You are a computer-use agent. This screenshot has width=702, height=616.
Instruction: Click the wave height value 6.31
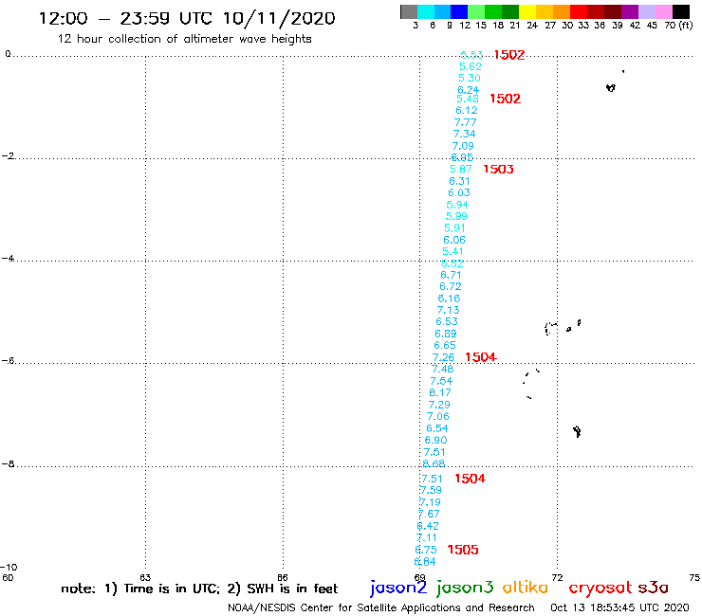click(x=459, y=181)
